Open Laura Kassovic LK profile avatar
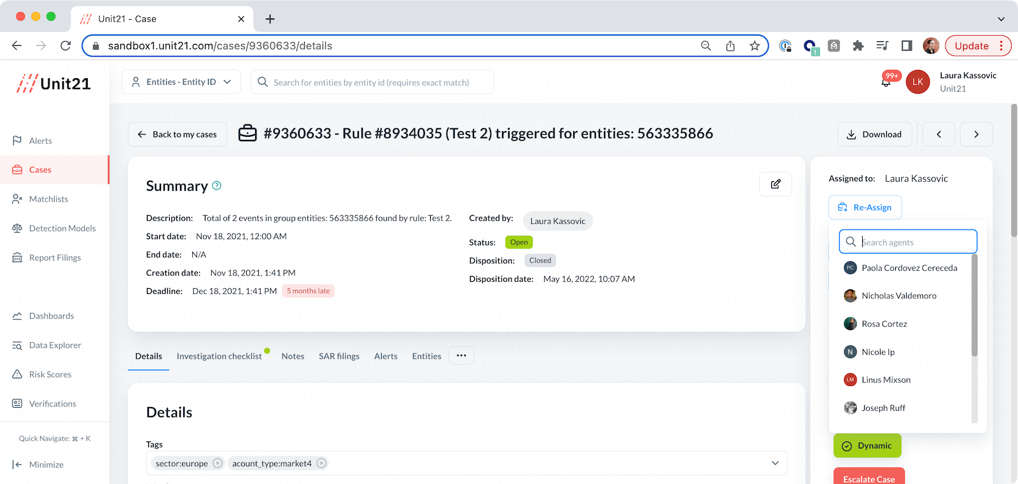 pos(917,82)
